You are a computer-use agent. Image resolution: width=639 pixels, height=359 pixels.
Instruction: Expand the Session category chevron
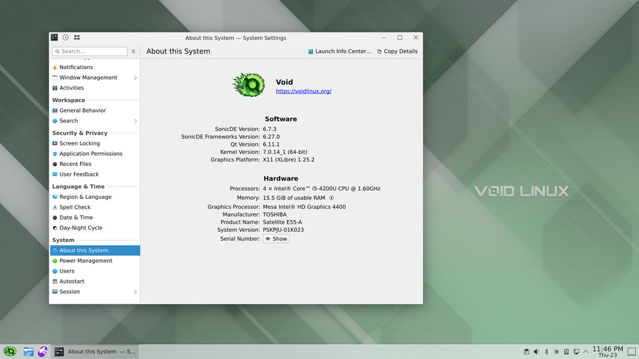(135, 292)
